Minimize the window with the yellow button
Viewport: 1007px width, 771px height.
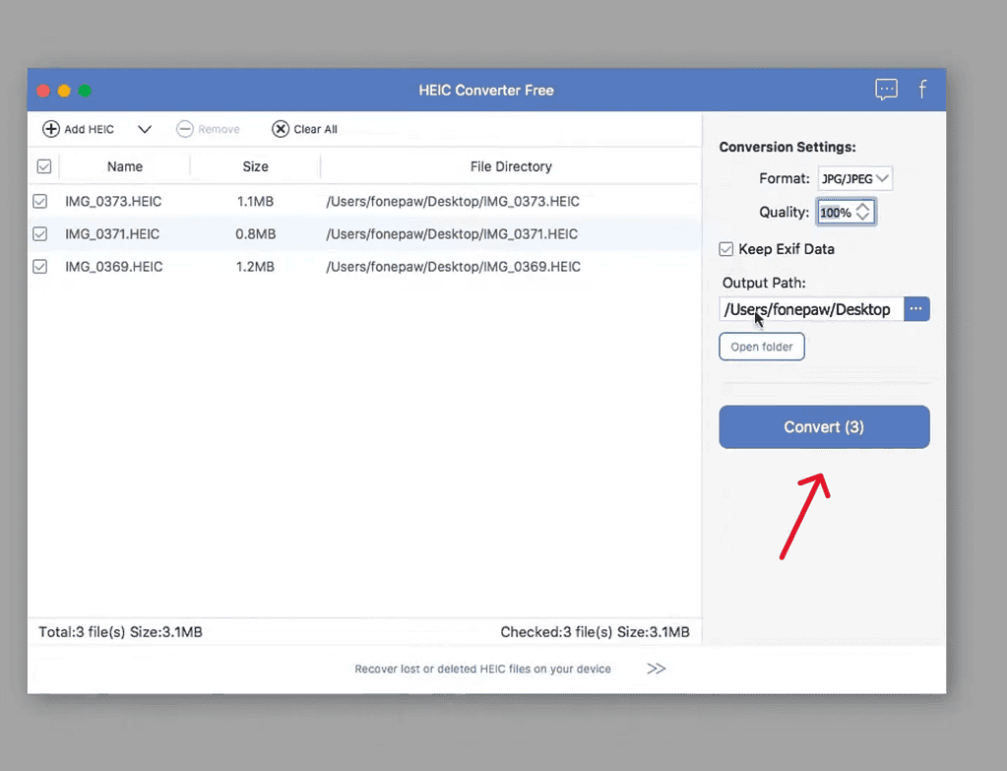click(x=64, y=91)
